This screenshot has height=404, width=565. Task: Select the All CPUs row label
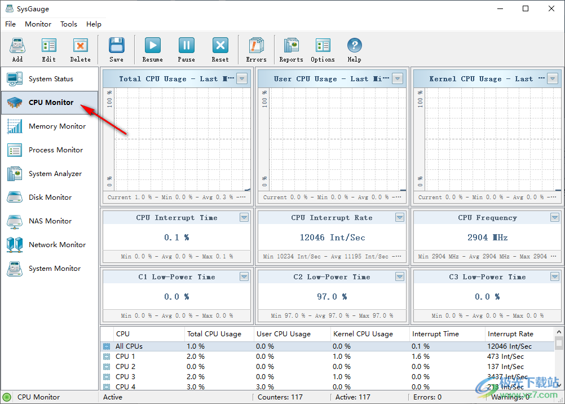point(129,346)
